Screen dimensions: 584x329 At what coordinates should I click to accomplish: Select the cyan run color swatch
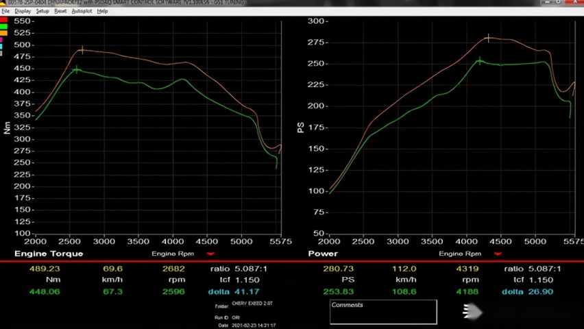(1, 47)
